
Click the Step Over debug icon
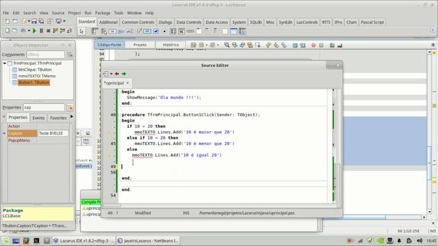click(x=62, y=31)
